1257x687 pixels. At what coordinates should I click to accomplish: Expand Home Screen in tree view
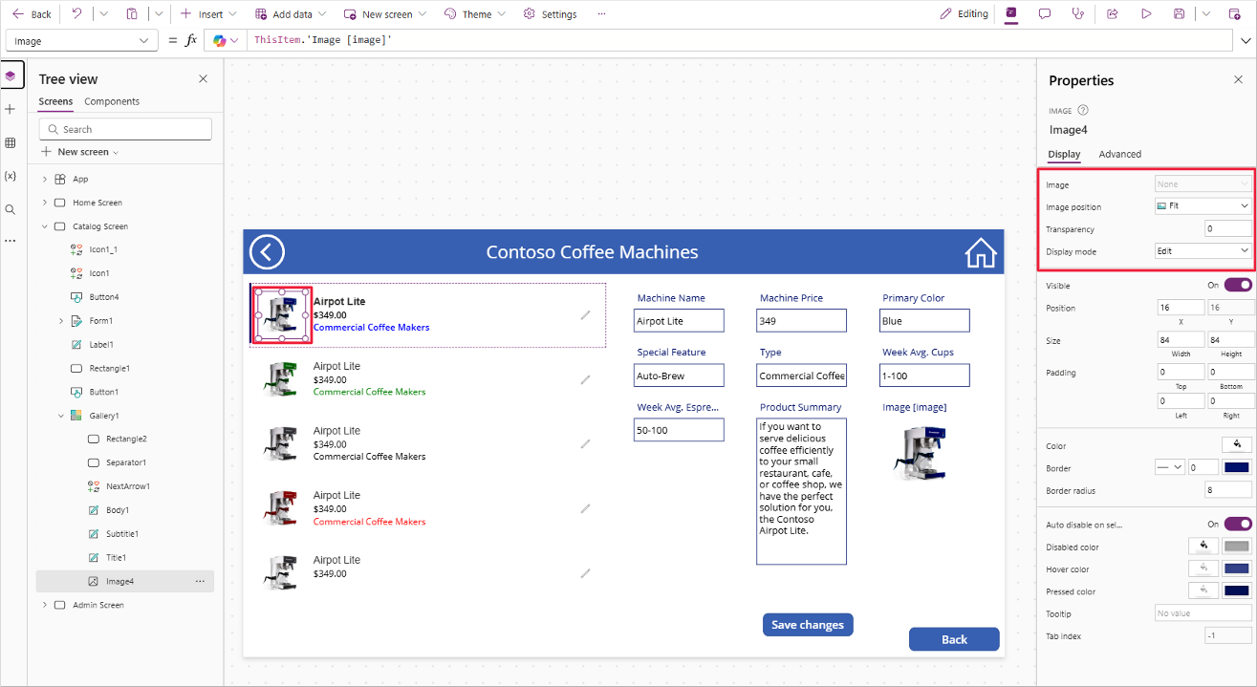tap(44, 203)
